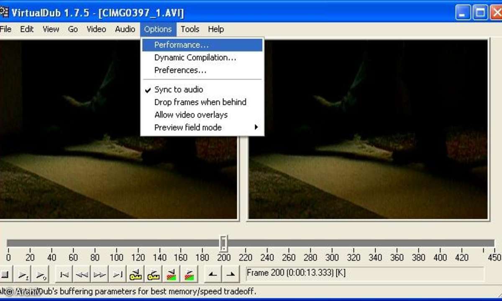Click the frame position readout field
502x301 pixels.
point(365,274)
